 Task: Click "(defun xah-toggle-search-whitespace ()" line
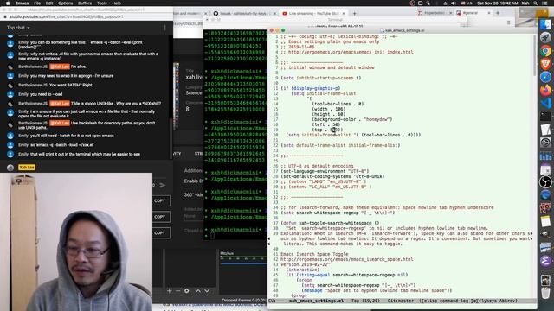(x=330, y=223)
